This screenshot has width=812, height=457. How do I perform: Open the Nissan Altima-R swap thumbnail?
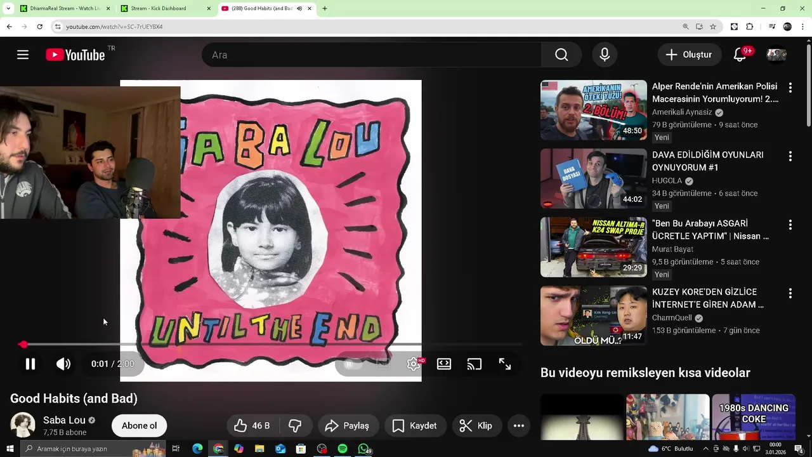(594, 247)
